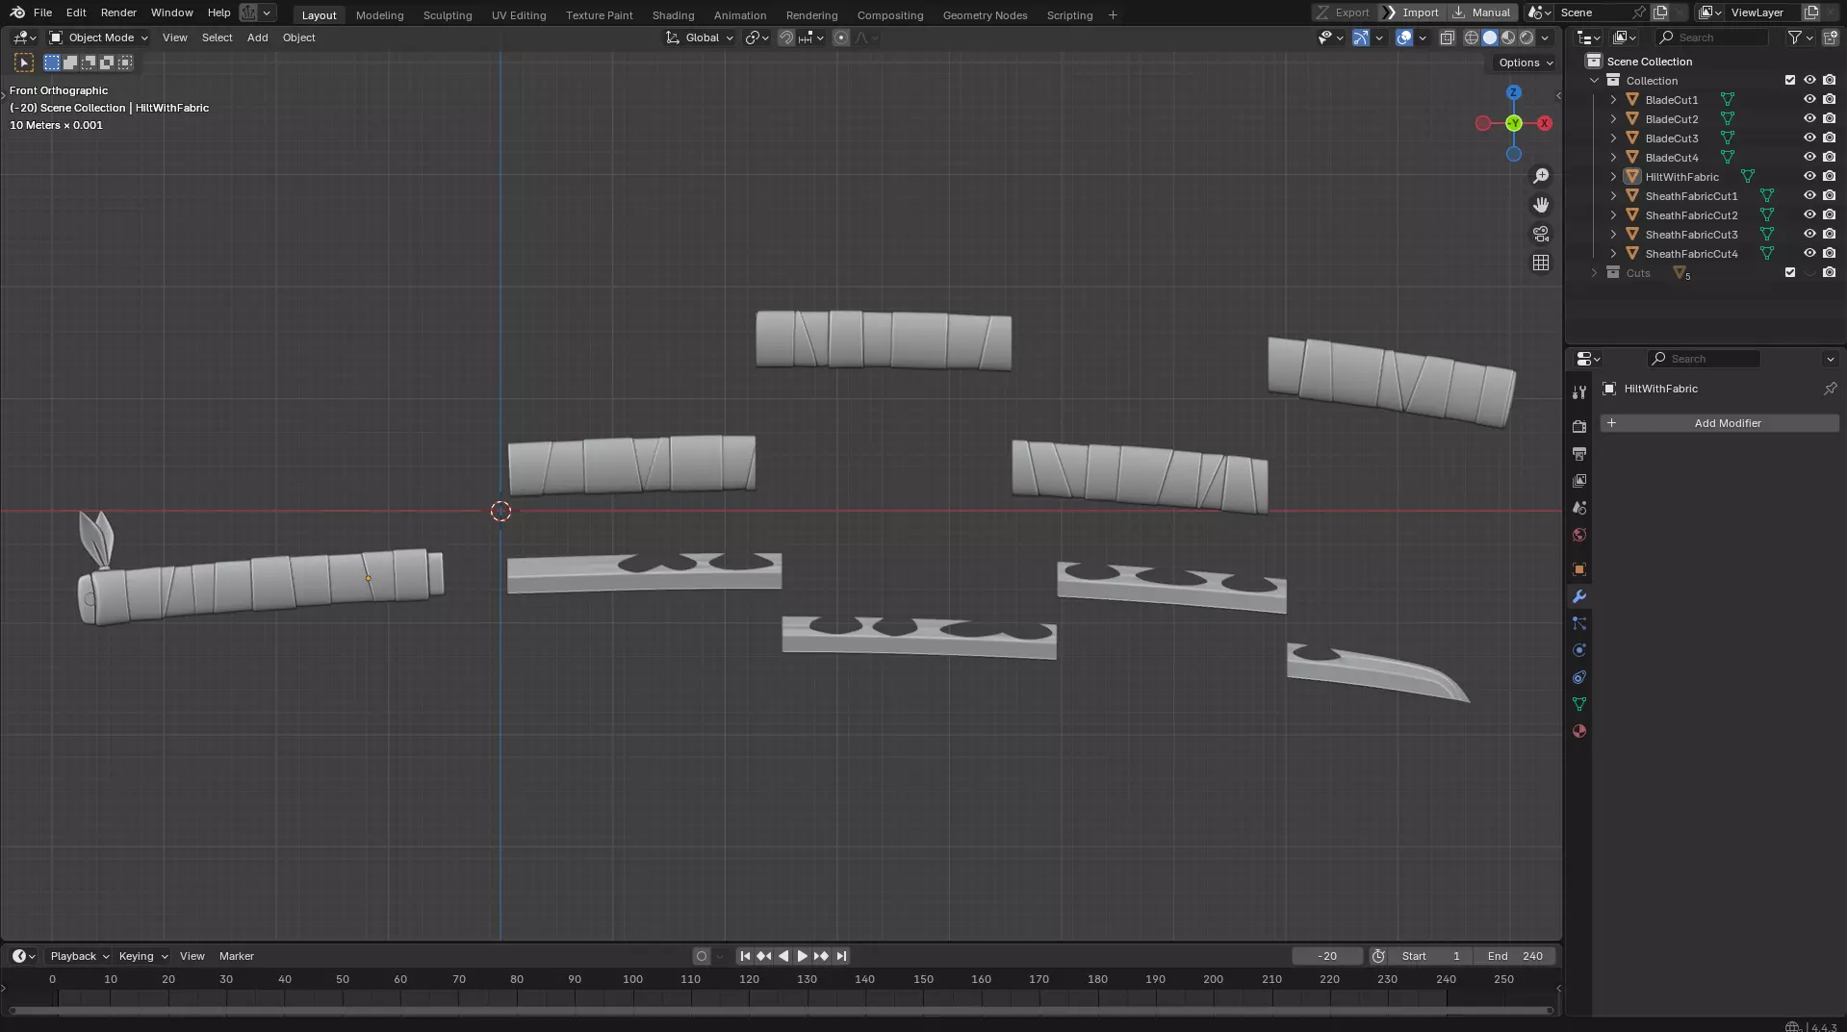The image size is (1847, 1032).
Task: Open the Manual button
Action: 1481,13
